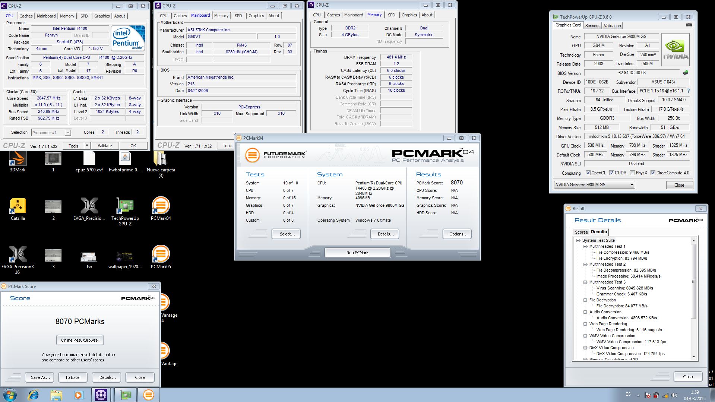Switch to PCMark04 from the taskbar
715x402 pixels.
(x=149, y=395)
